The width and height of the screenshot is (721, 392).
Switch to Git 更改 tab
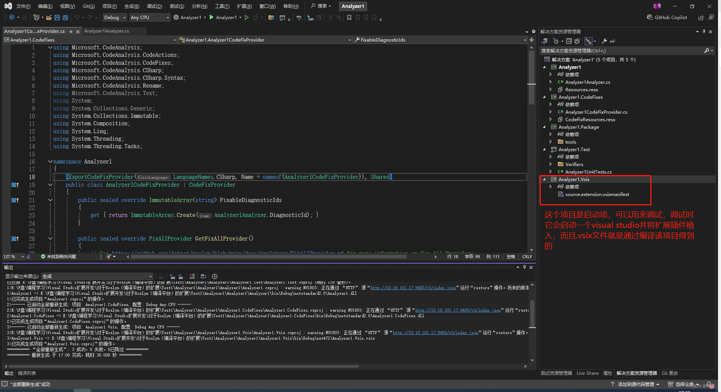click(669, 373)
